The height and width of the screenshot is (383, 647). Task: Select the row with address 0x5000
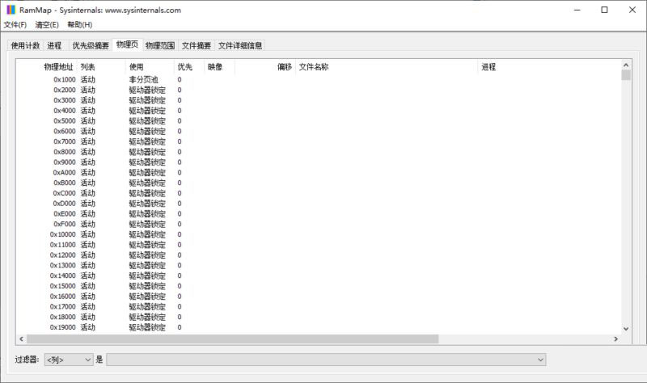tap(319, 120)
